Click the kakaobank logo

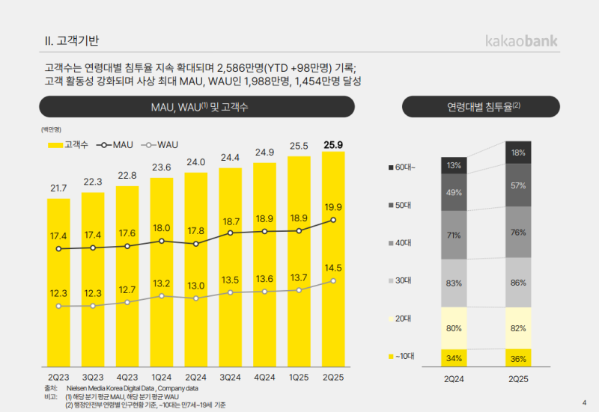coord(532,41)
